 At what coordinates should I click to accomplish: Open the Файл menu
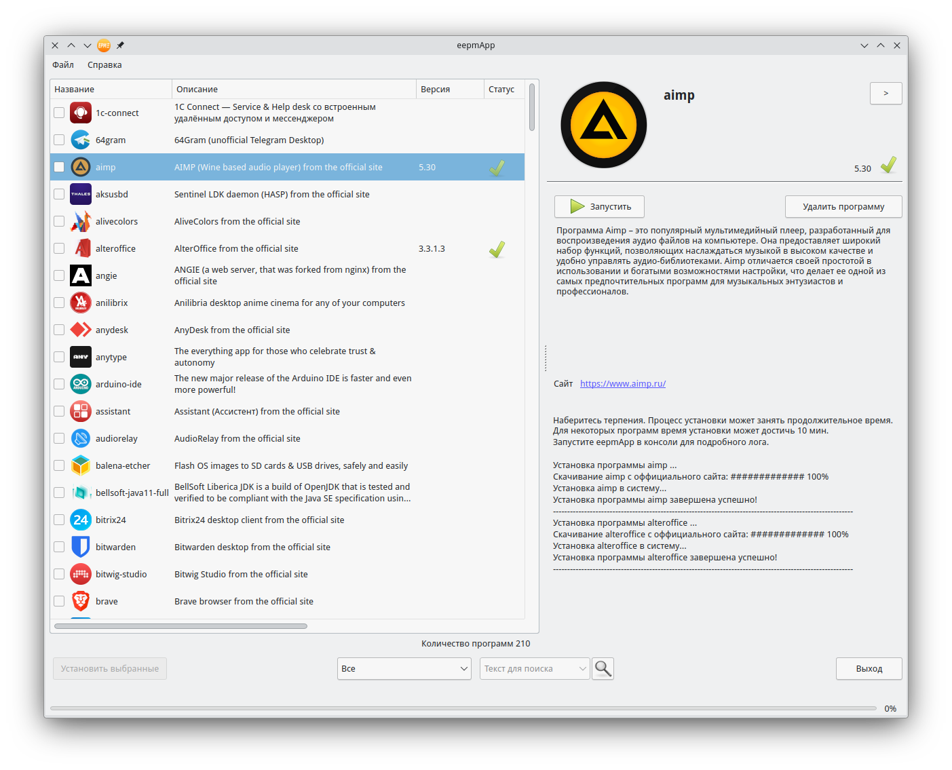pos(63,65)
